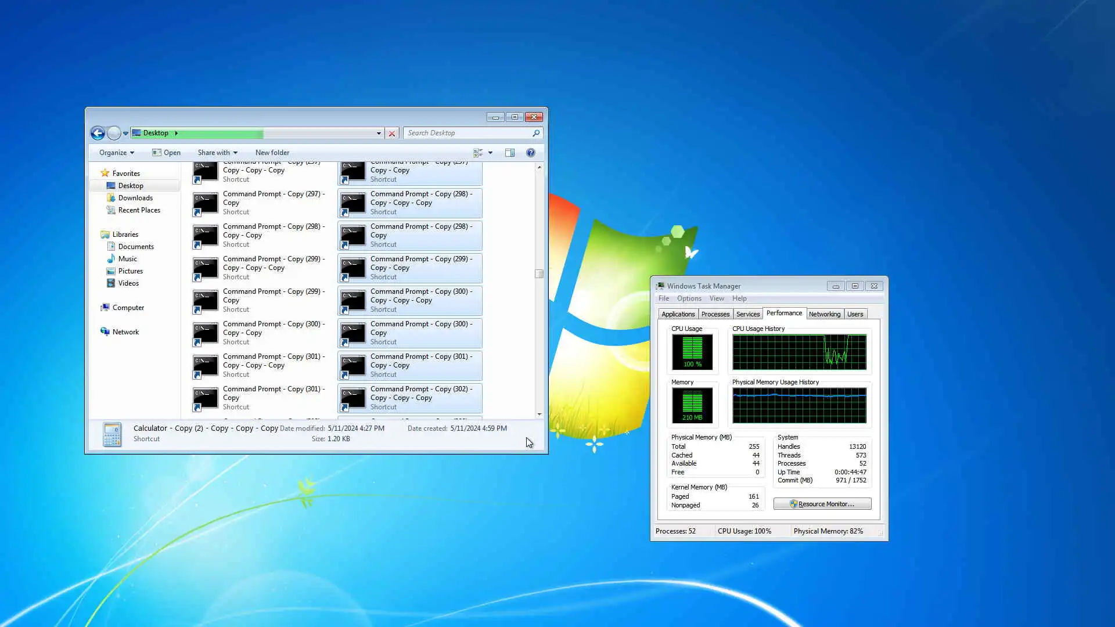Open the Options menu in Task Manager

point(689,298)
